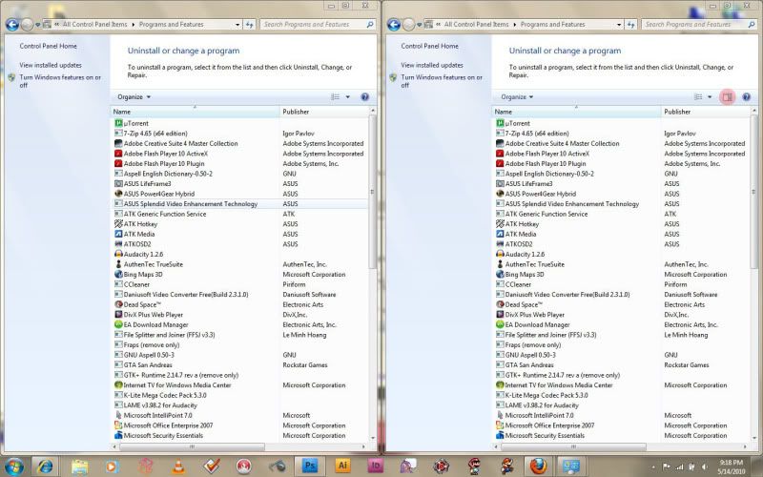Screen dimensions: 763x477
Task: Open Turn Windows features on or off in the right window
Action: point(442,81)
